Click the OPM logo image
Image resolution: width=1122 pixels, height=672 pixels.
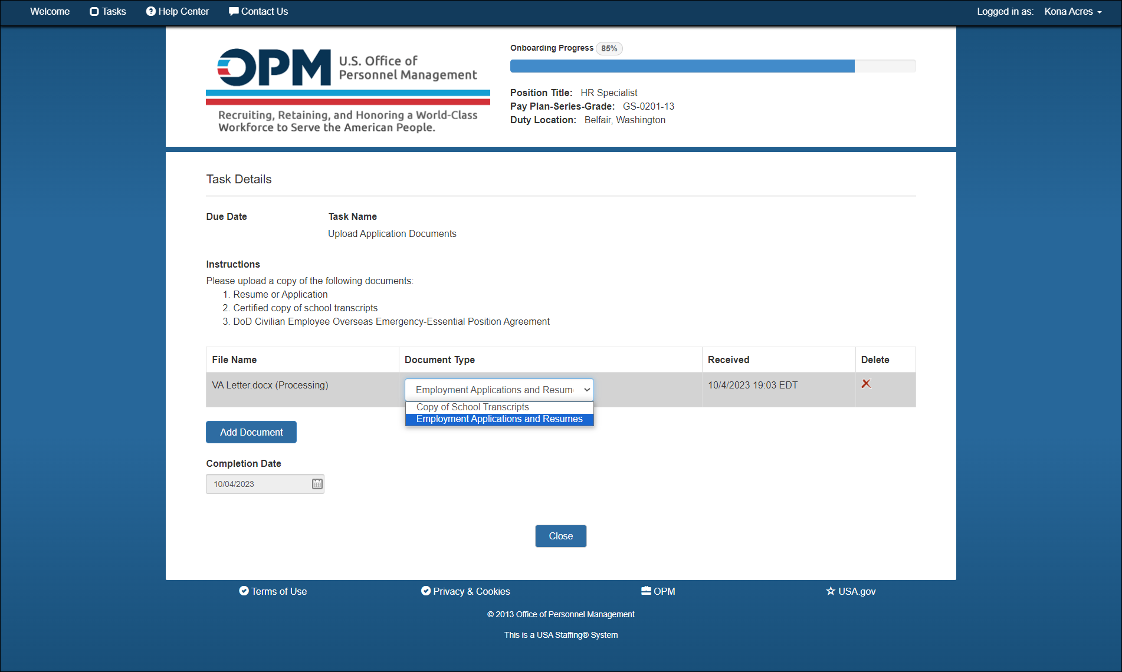click(348, 90)
